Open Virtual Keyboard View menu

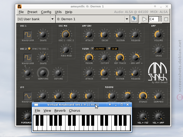(47, 110)
